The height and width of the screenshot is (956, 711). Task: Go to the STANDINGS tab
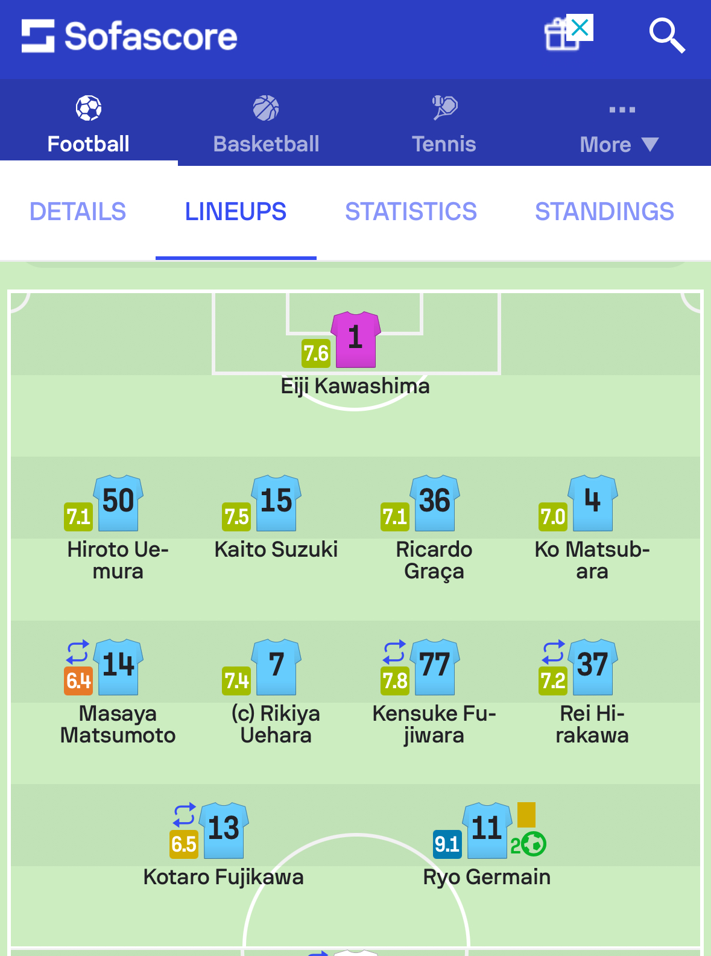click(x=604, y=212)
